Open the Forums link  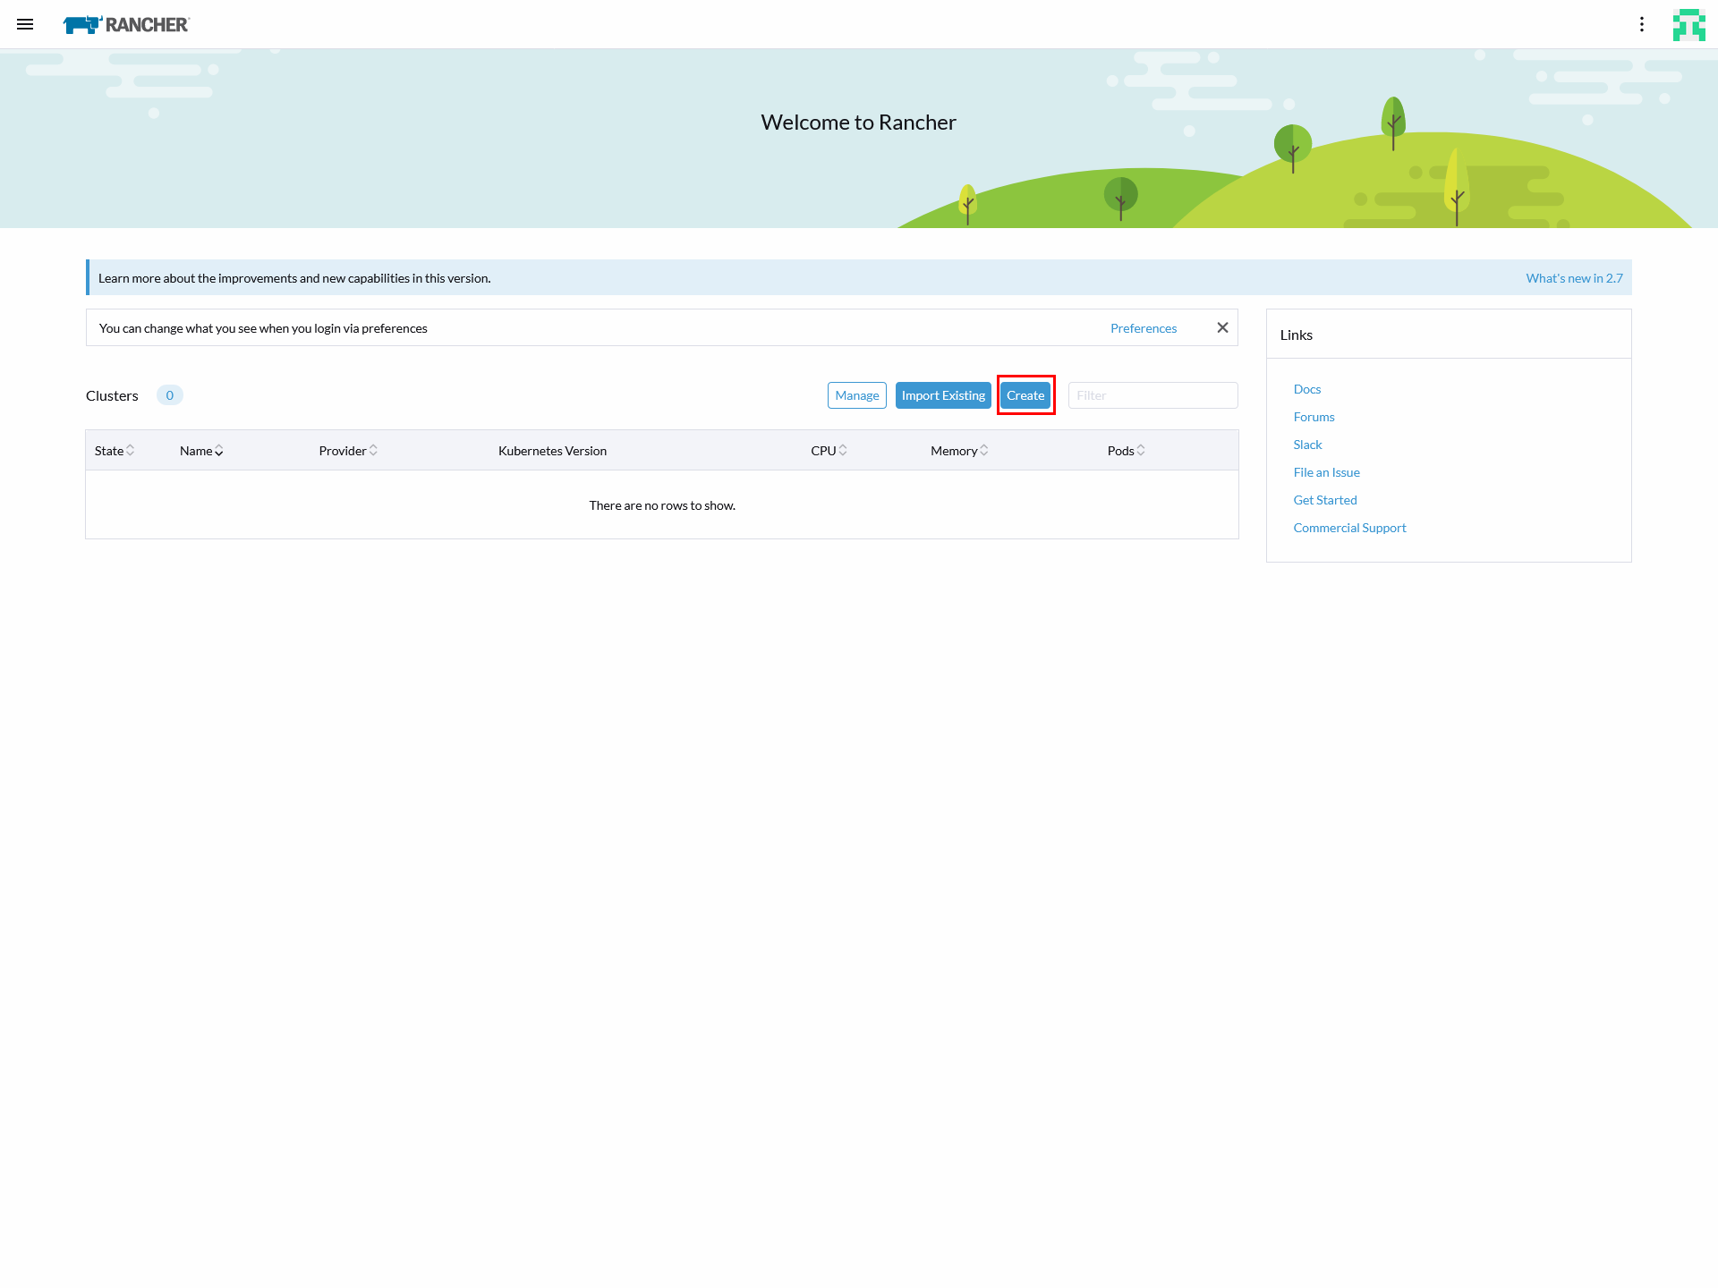click(1314, 416)
